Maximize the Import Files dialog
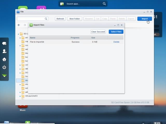The height and width of the screenshot is (124, 166). coord(118,25)
